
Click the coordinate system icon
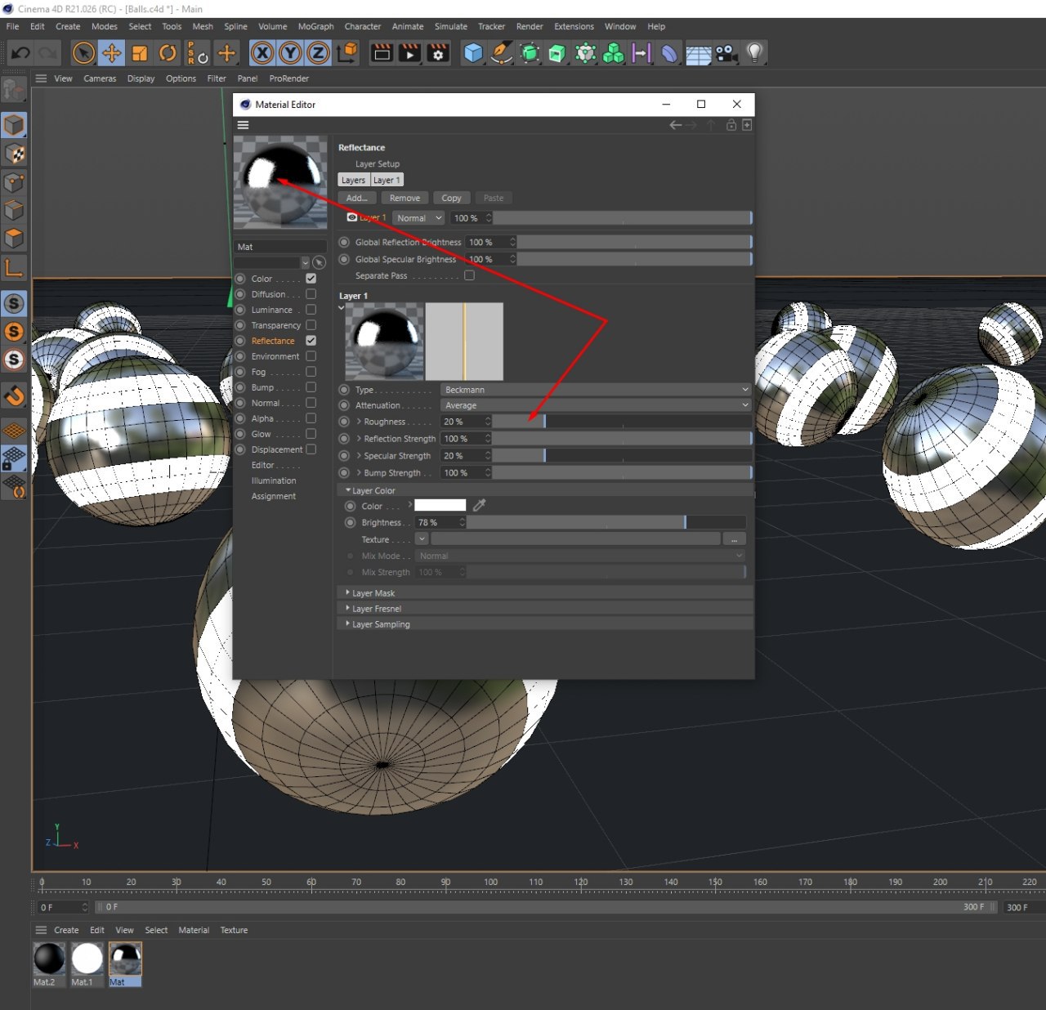347,54
